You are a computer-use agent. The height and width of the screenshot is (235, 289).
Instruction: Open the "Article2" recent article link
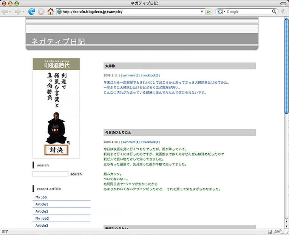click(42, 211)
